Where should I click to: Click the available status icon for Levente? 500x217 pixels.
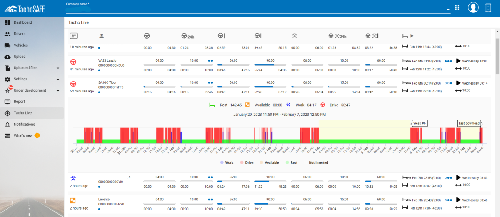[73, 201]
